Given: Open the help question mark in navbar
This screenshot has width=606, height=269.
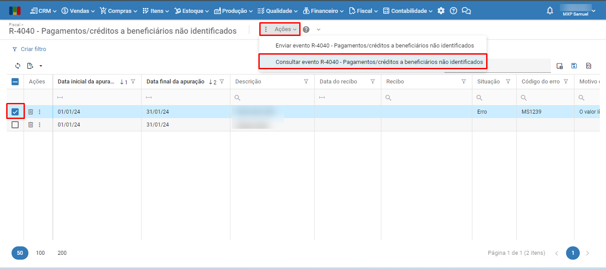Looking at the screenshot, I should click(x=453, y=11).
